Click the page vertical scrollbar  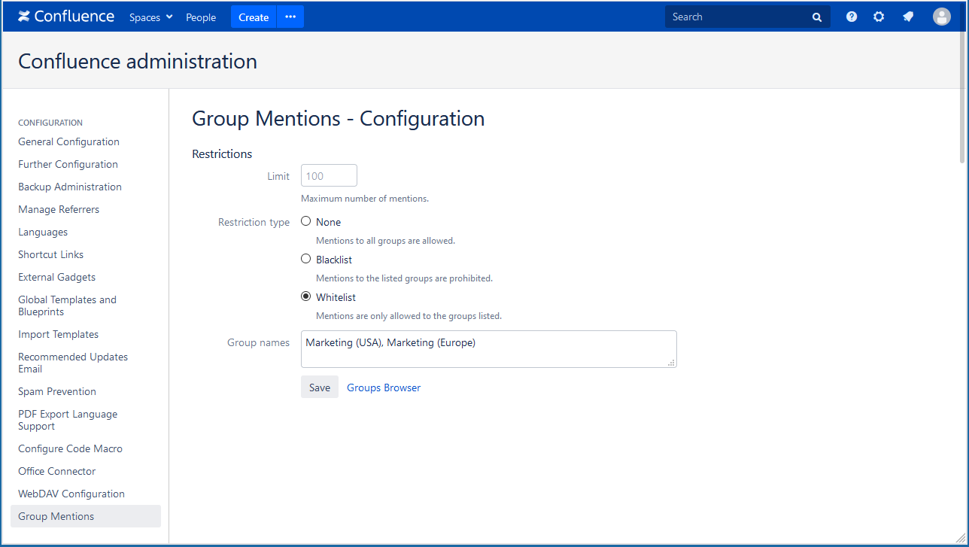pos(962,98)
